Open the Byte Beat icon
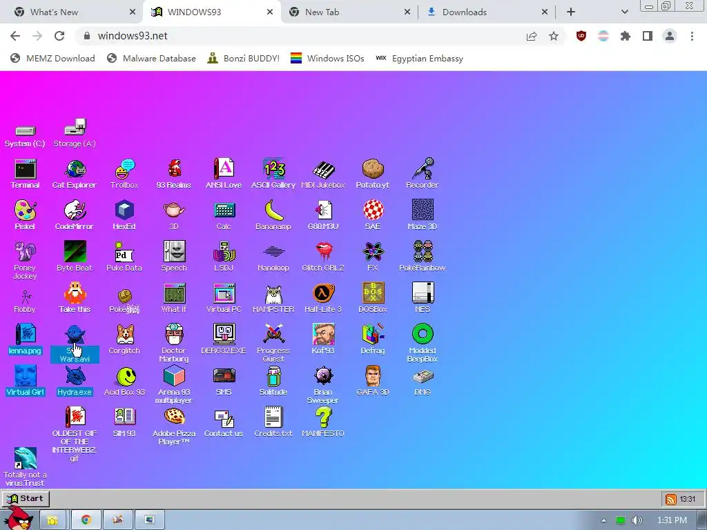Viewport: 707px width, 530px height. (75, 257)
